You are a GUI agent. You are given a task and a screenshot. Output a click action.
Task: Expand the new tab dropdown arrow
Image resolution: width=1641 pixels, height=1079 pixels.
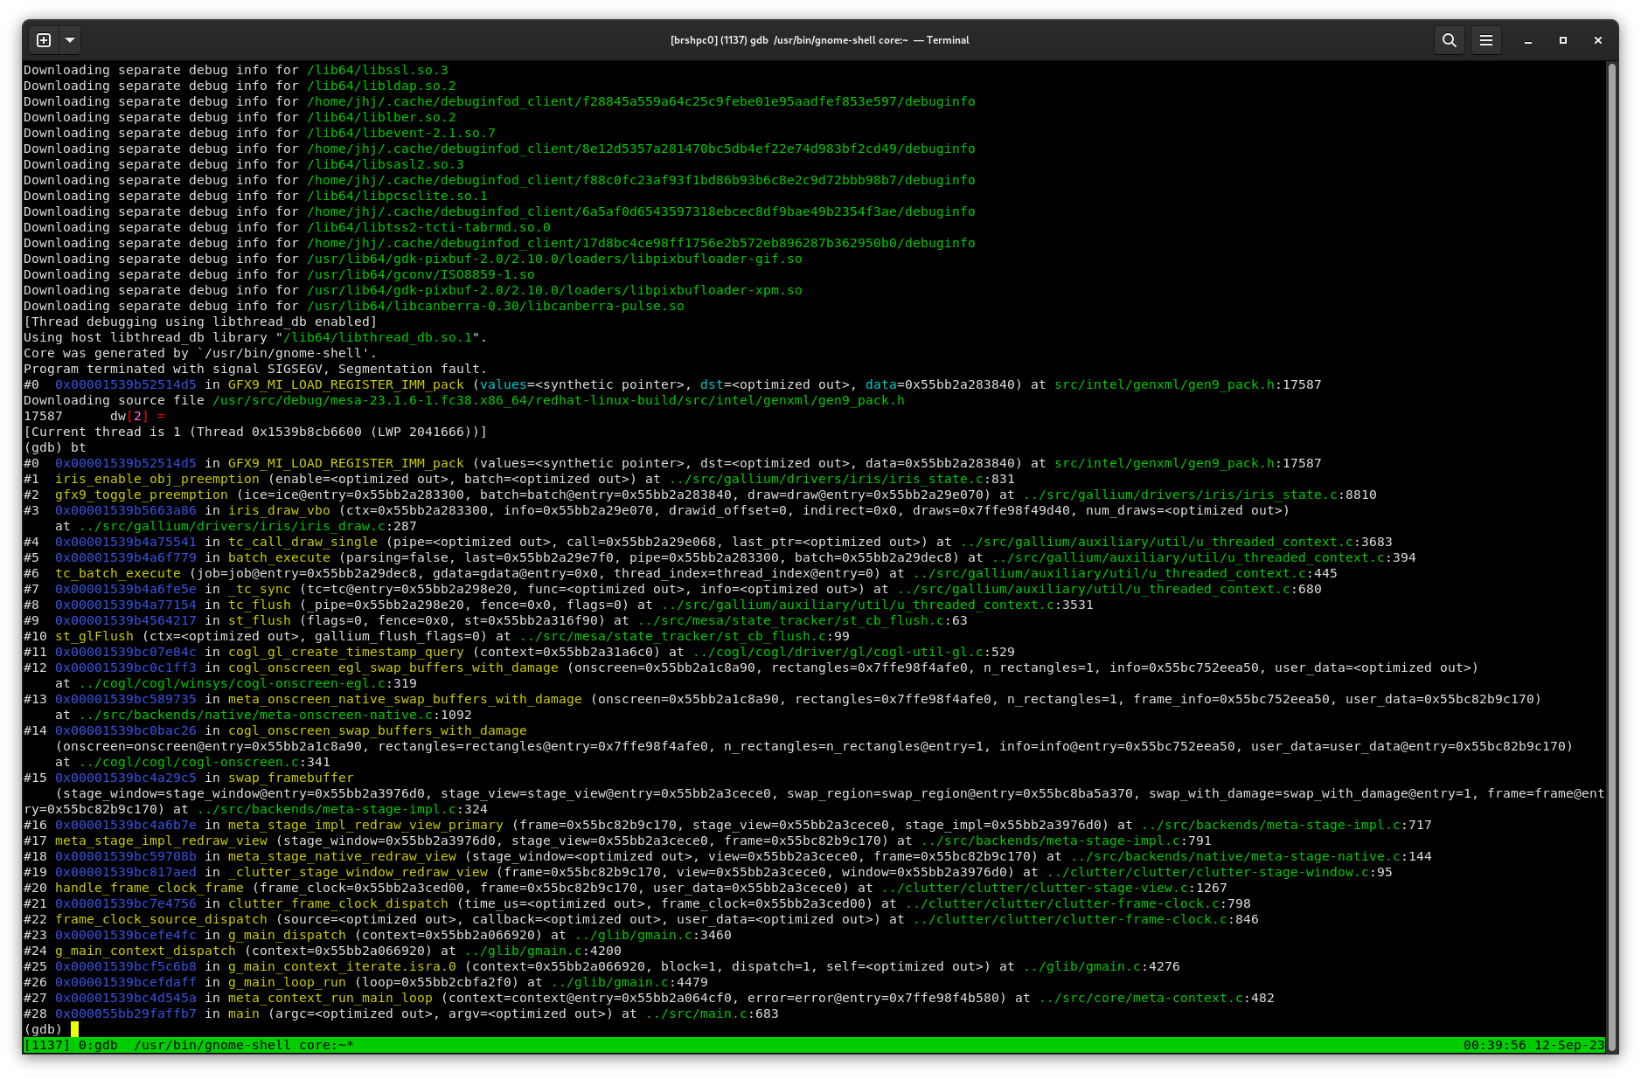click(70, 40)
